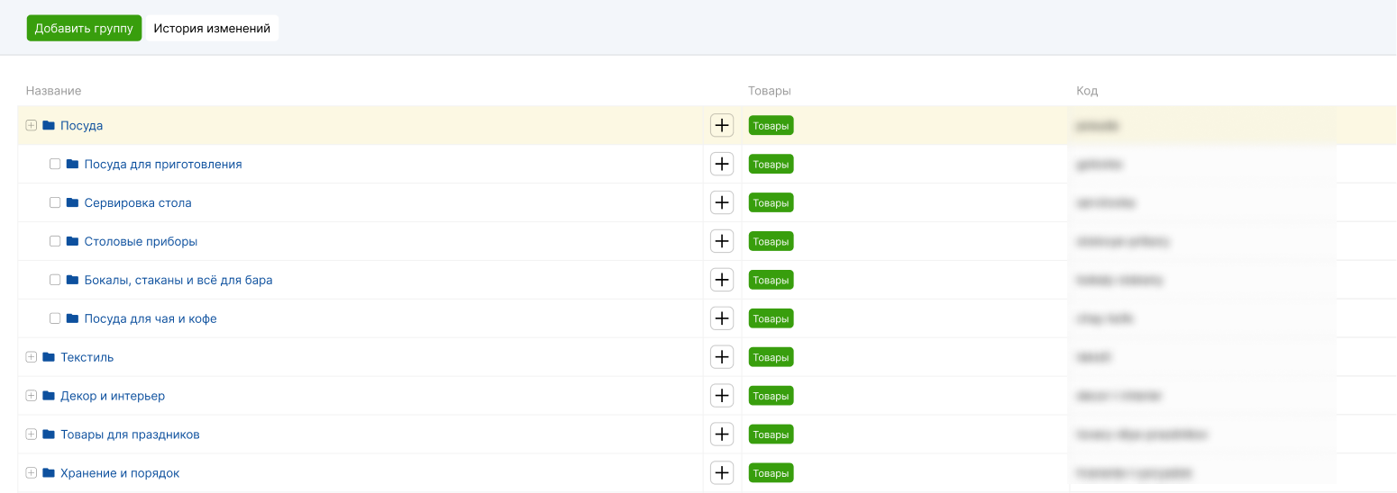The width and height of the screenshot is (1397, 493).
Task: Click the plus icon in Хранение и порядок row
Action: [x=722, y=473]
